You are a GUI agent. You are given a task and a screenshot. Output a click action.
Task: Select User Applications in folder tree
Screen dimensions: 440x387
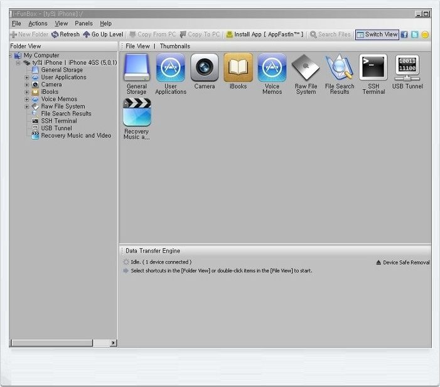point(63,77)
